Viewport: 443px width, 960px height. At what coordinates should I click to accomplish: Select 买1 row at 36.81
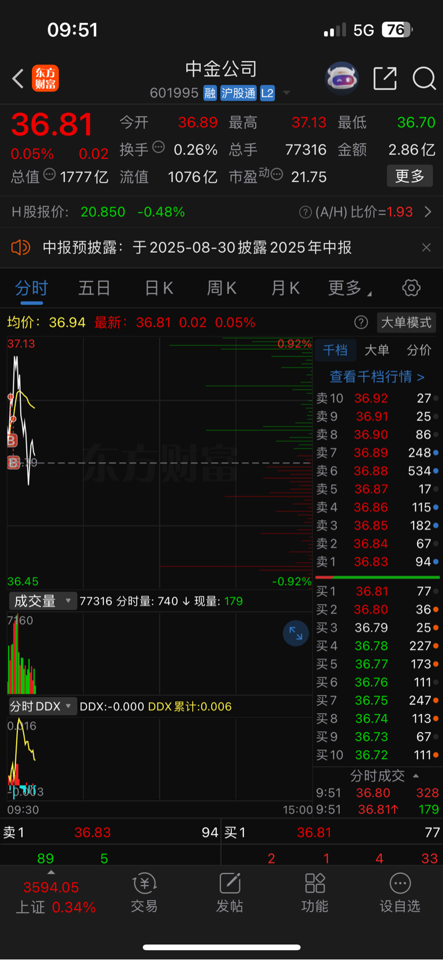click(x=378, y=591)
